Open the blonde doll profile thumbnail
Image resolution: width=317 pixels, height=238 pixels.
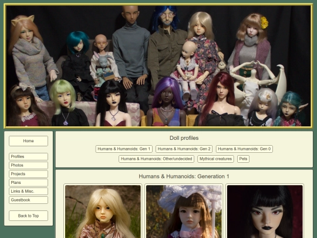point(103,212)
